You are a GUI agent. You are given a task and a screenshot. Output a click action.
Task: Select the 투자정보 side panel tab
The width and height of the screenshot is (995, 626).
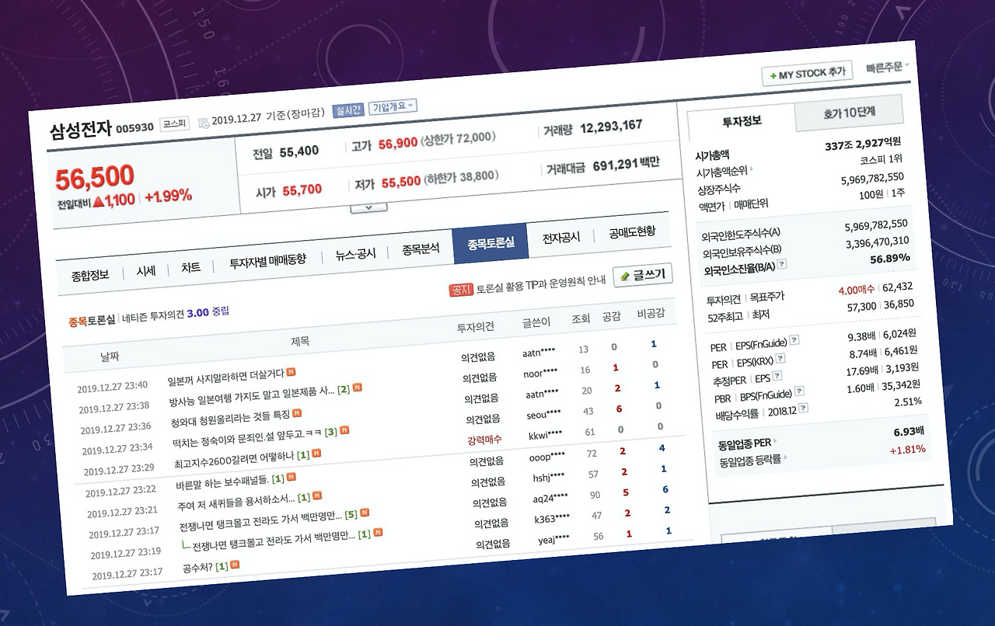tap(742, 120)
